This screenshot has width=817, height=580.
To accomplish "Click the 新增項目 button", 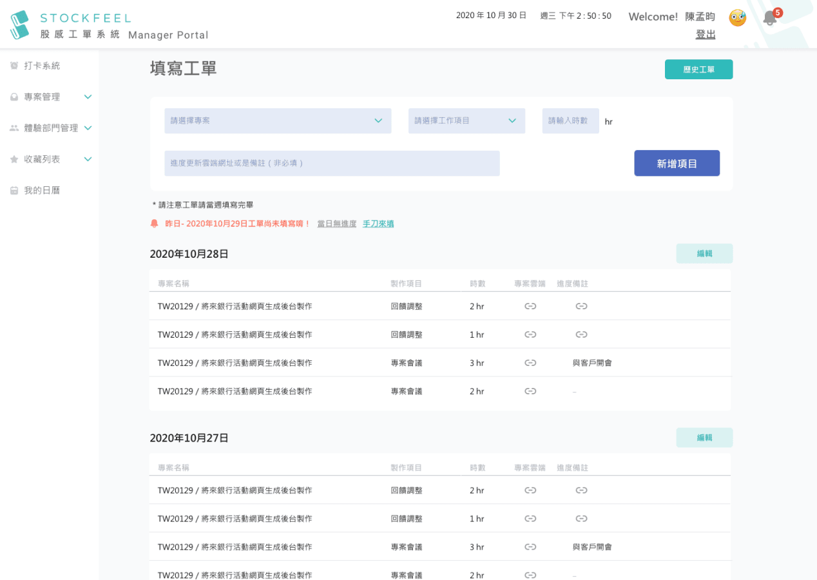I will 677,163.
